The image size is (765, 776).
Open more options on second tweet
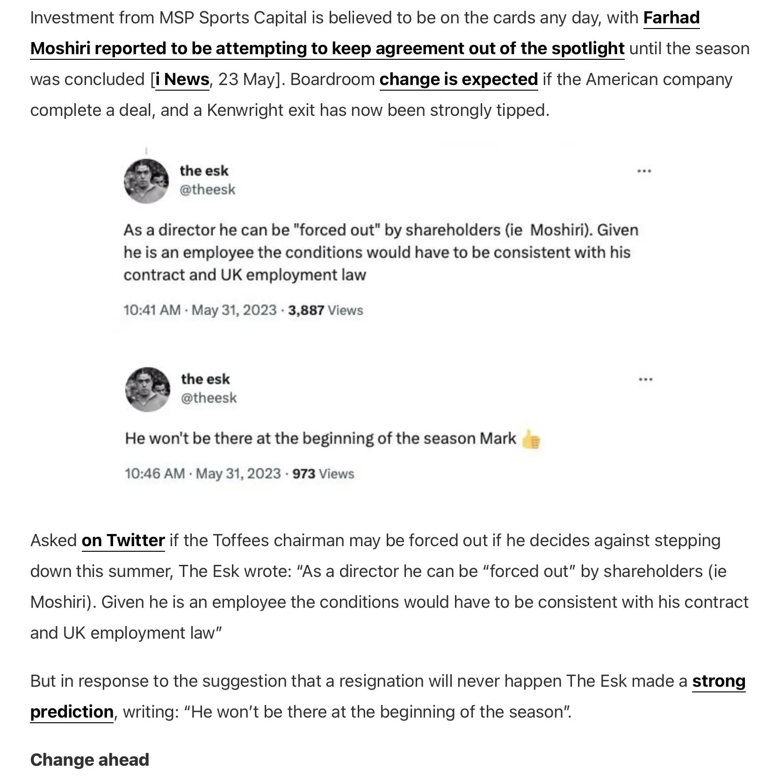click(645, 379)
